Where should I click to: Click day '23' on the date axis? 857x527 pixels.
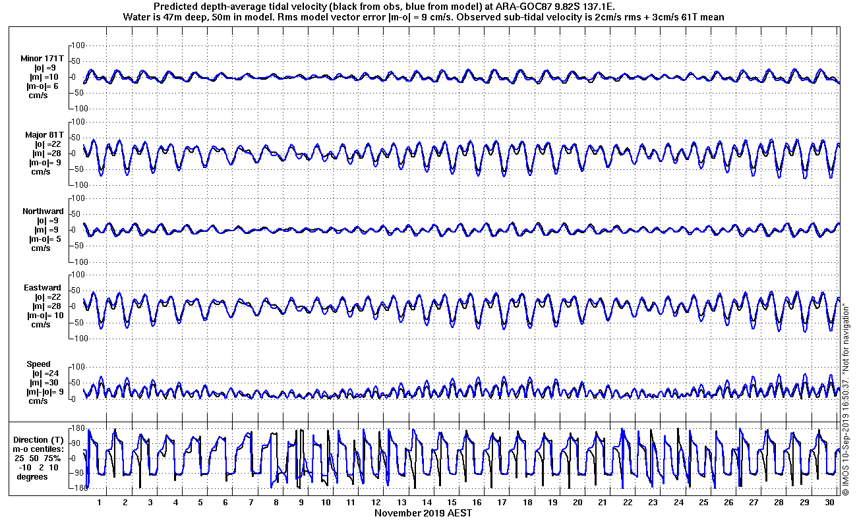(x=653, y=502)
